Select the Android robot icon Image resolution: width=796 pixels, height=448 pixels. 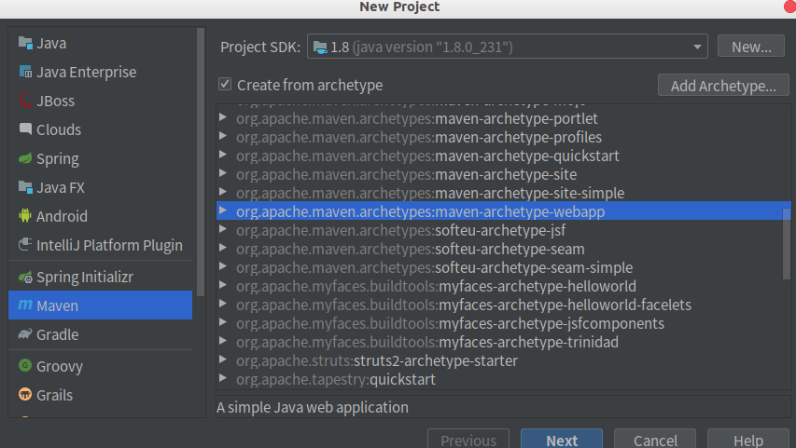click(x=25, y=217)
